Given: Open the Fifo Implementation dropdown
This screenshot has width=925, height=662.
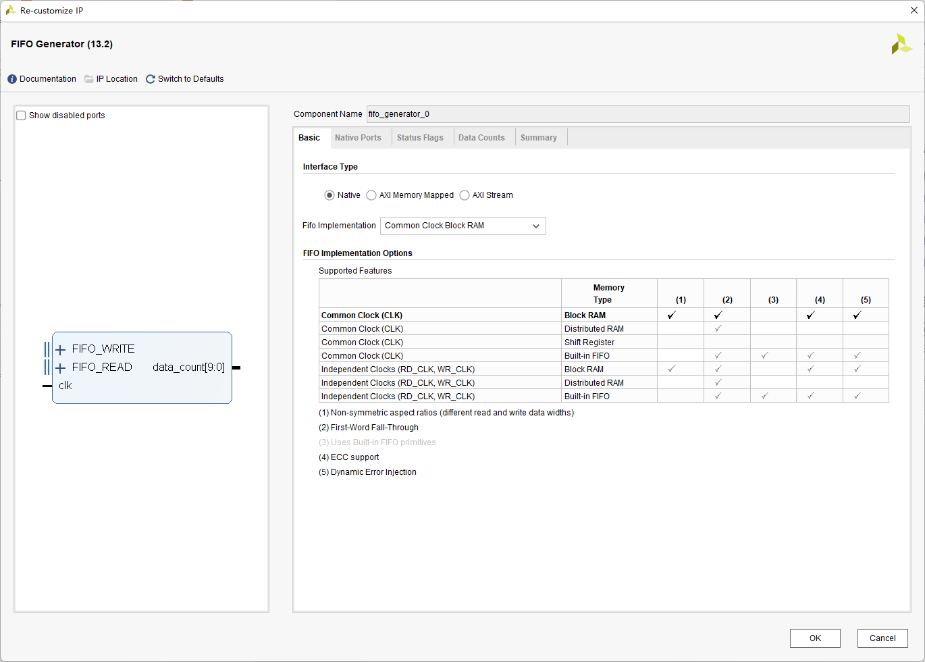Looking at the screenshot, I should pos(463,226).
